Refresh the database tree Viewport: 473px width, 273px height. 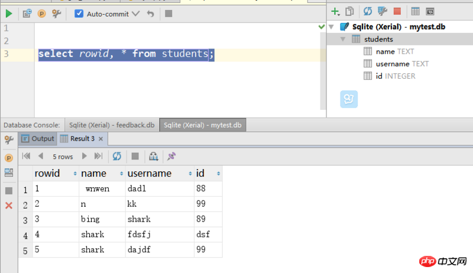tap(367, 11)
